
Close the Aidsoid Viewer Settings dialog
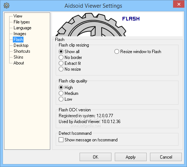coord(179,4)
